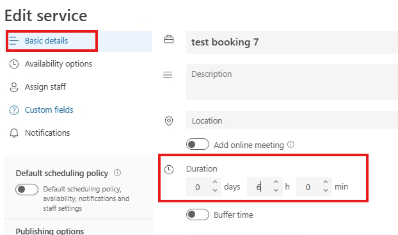Increase the duration days value
This screenshot has width=398, height=235.
coord(215,182)
